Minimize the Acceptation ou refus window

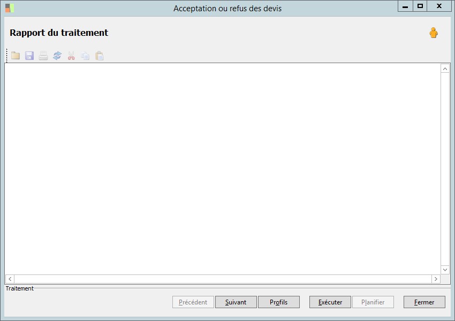pos(405,6)
